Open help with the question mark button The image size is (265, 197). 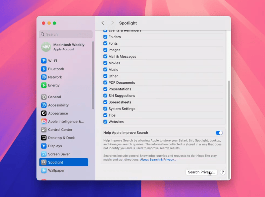pos(223,172)
